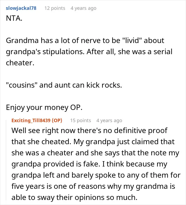Click the Enjoy your money OP. line
Viewport: 186px width, 205px height.
(x=44, y=108)
